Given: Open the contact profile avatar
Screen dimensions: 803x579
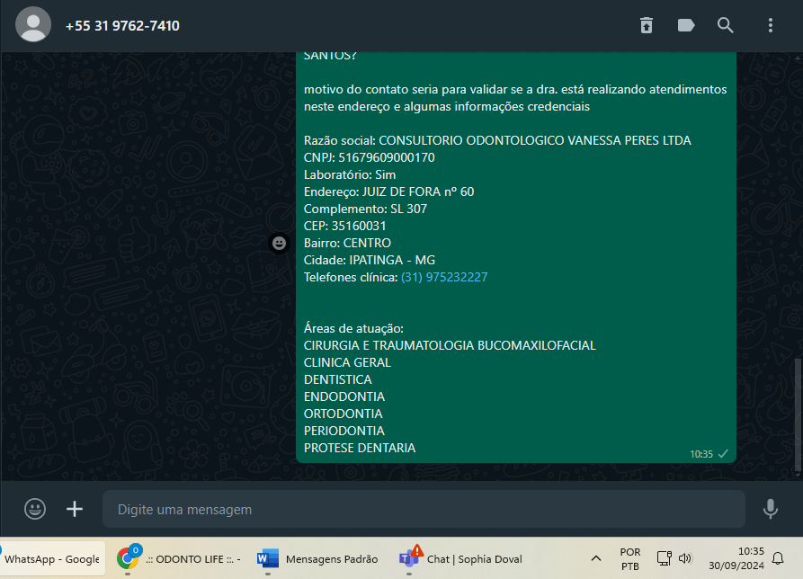Looking at the screenshot, I should coord(33,24).
